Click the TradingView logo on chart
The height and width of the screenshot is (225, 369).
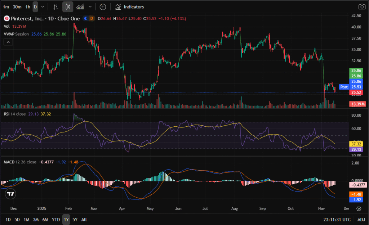coord(11,194)
